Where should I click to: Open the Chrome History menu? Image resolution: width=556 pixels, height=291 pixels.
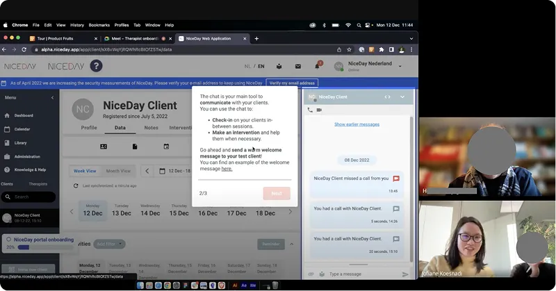coord(77,25)
